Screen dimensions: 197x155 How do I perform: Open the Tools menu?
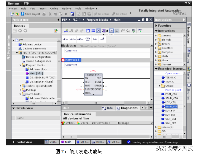click(x=78, y=9)
